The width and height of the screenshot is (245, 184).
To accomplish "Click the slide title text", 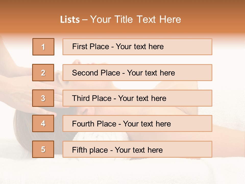I will click(x=121, y=19).
